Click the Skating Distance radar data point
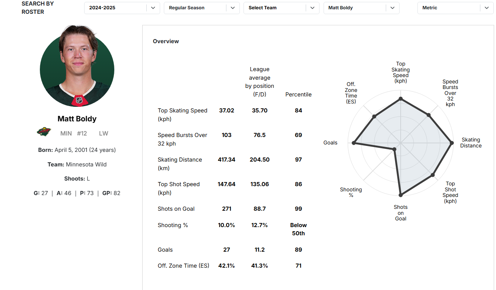 (x=452, y=143)
